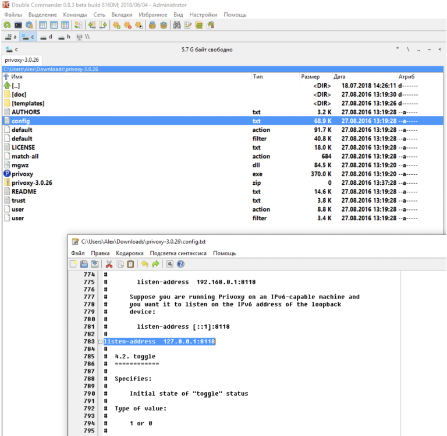Click the Save As icon in editor
The height and width of the screenshot is (436, 447).
(x=95, y=264)
